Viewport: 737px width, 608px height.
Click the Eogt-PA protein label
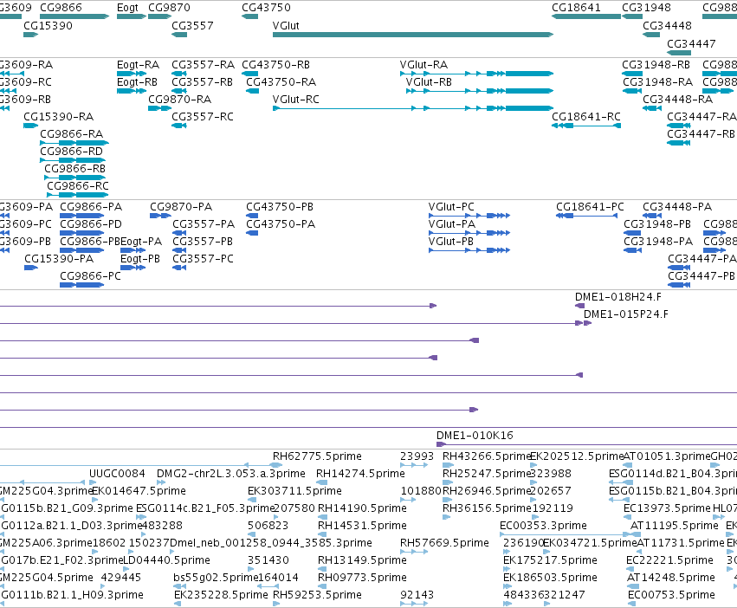click(141, 243)
